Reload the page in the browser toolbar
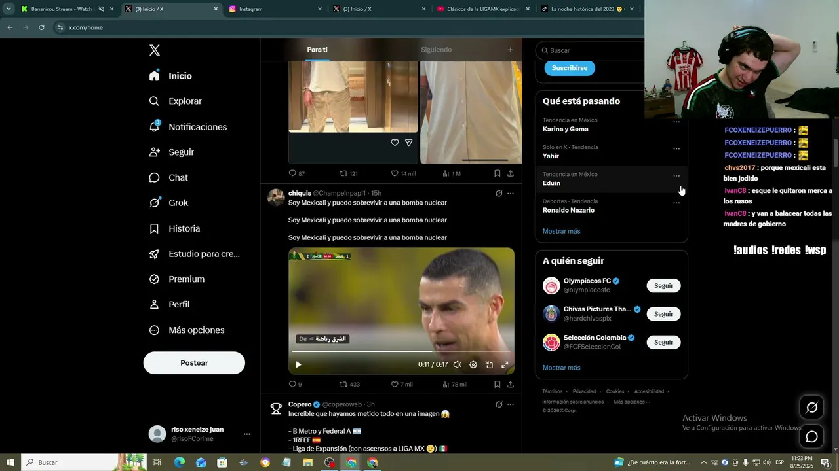The height and width of the screenshot is (471, 839). coord(41,27)
